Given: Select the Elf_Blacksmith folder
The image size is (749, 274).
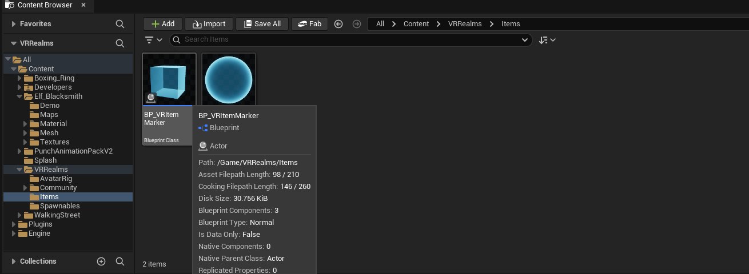Looking at the screenshot, I should pos(58,96).
